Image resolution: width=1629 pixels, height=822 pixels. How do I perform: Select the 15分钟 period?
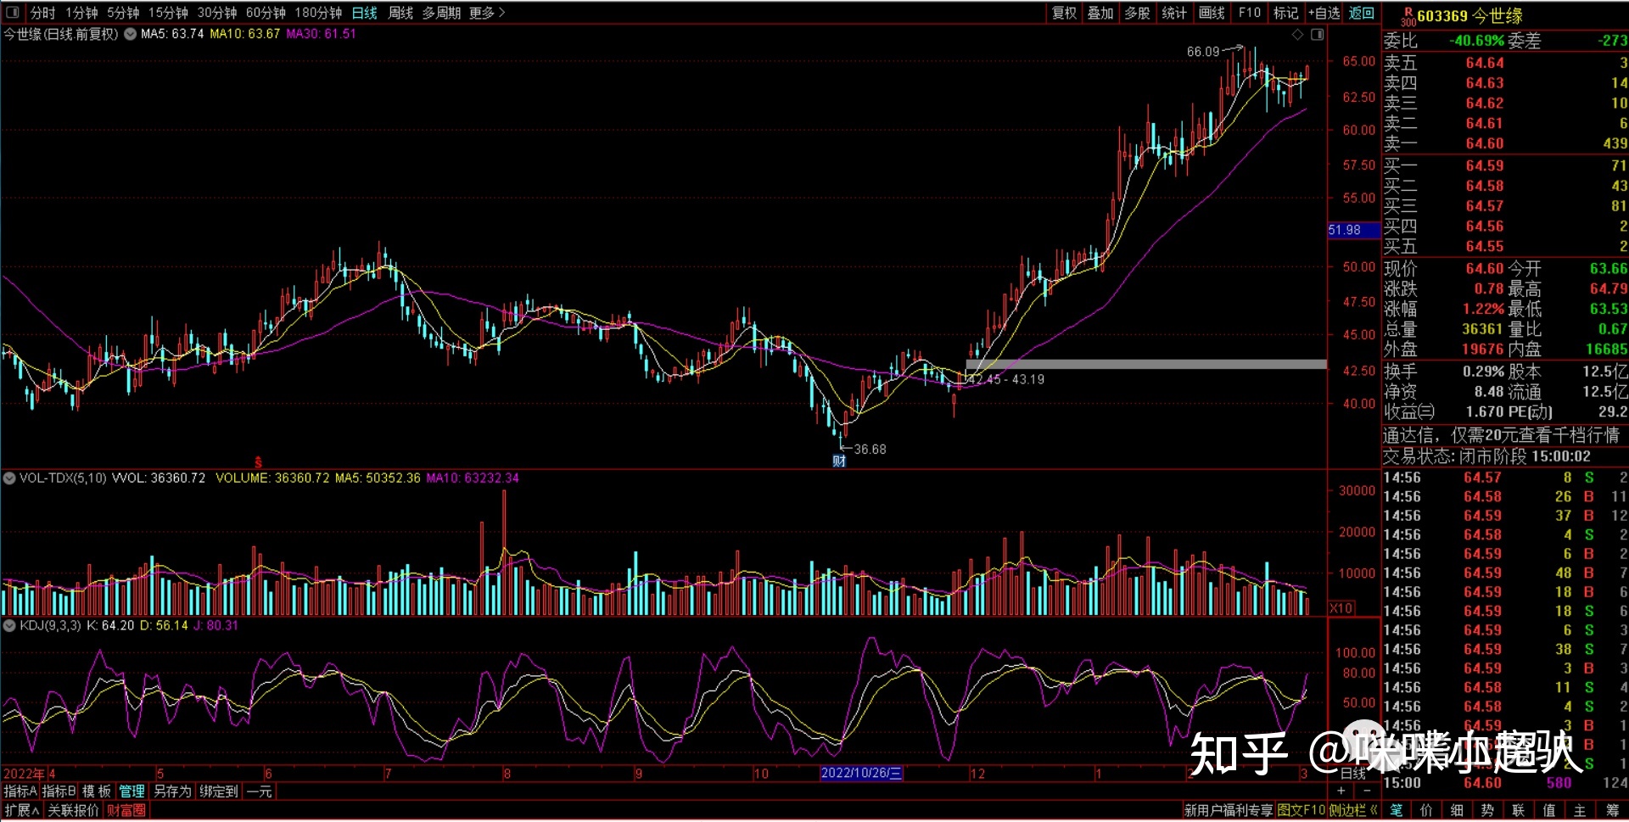coord(168,13)
